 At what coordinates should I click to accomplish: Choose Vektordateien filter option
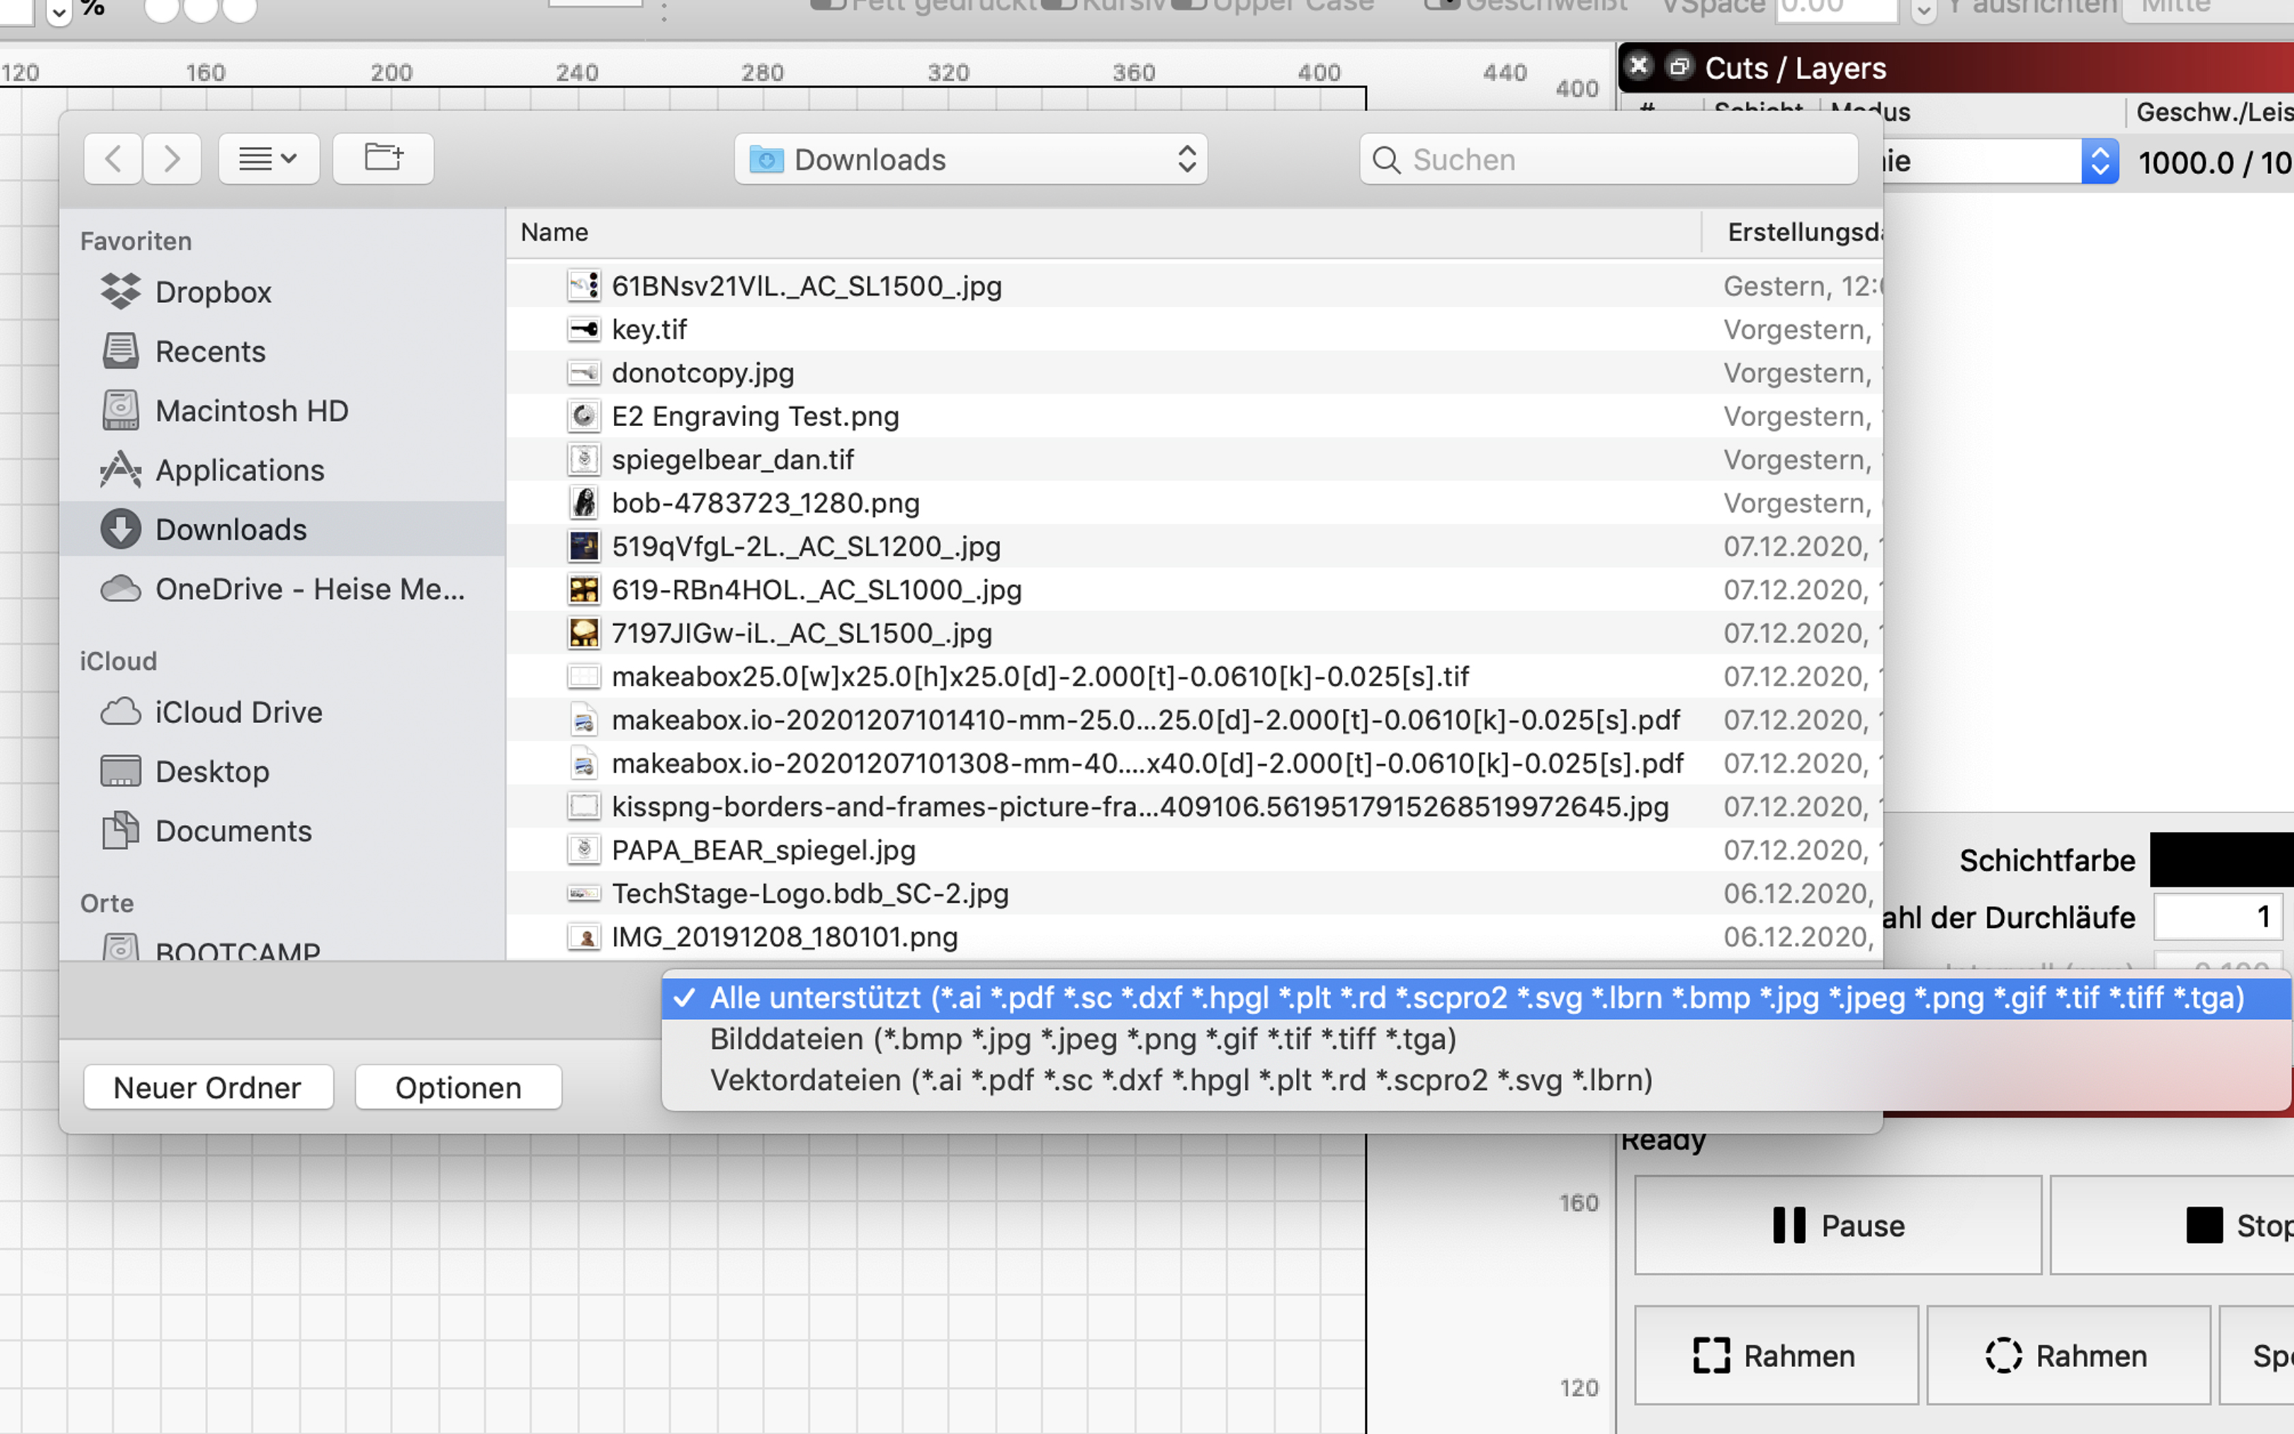(x=1180, y=1080)
